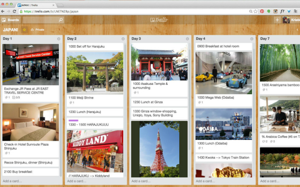Open '1330 - 1500 HARAJUKUUU' card
300x187 pixels.
point(95,123)
